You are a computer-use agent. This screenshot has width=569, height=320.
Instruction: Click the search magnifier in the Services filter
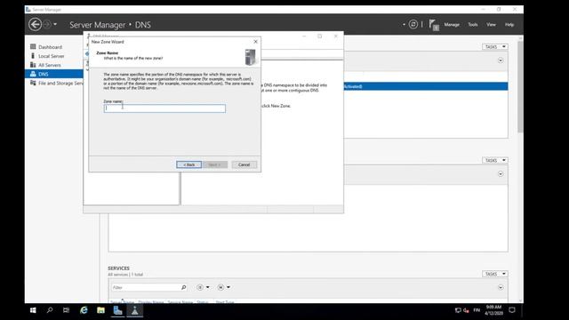[184, 287]
